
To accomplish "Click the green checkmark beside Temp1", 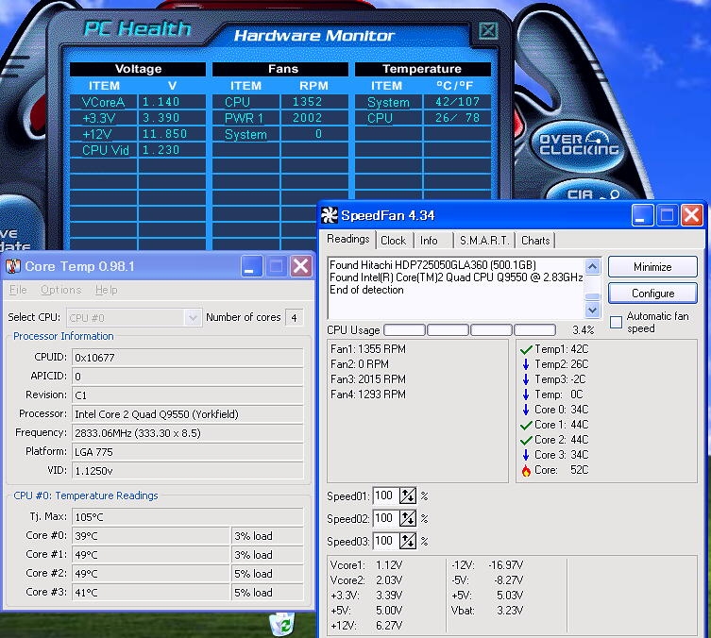I will (x=526, y=349).
